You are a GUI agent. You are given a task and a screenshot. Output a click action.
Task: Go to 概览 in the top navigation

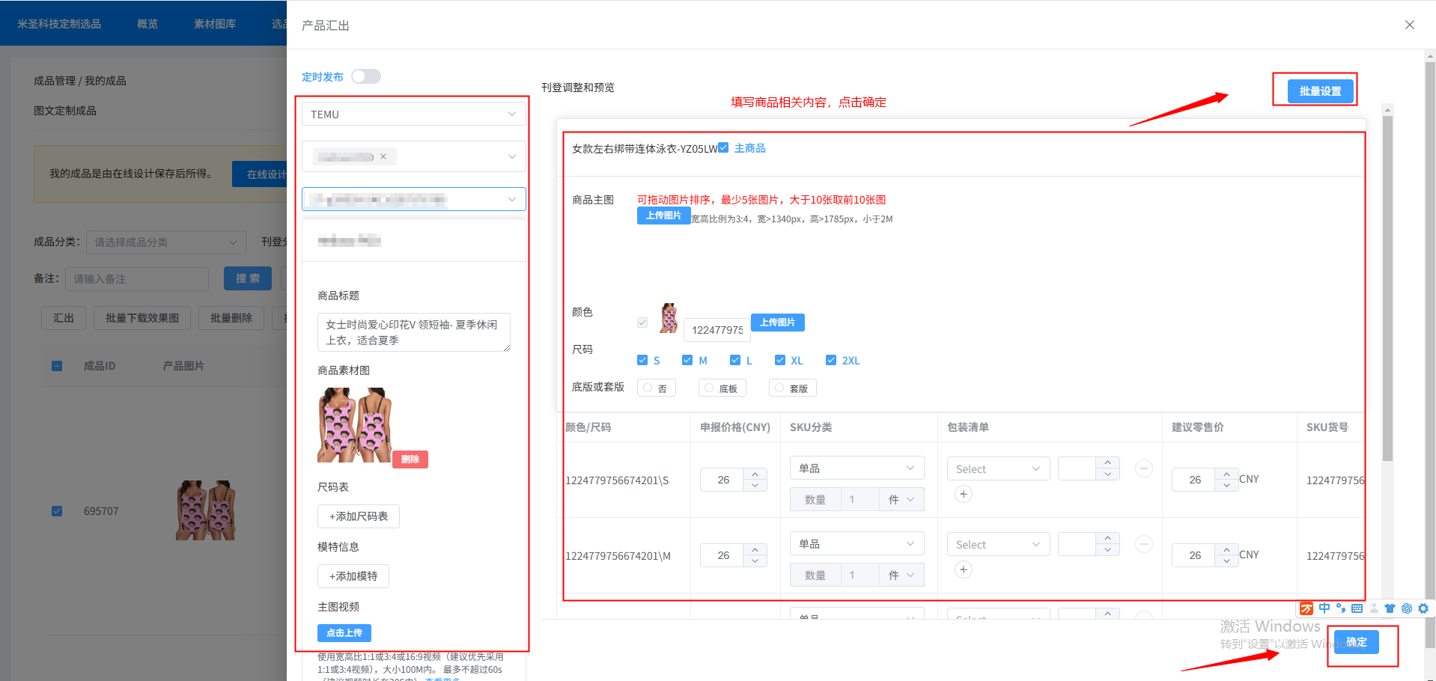tap(147, 24)
